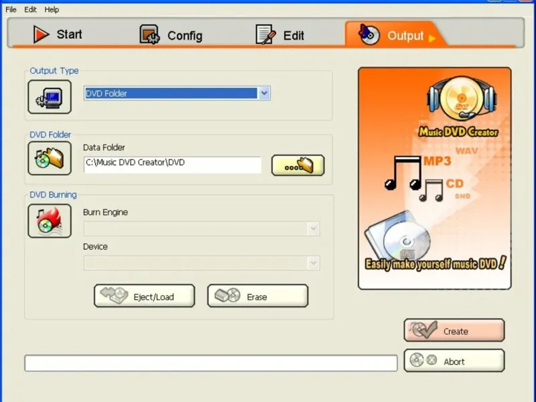The width and height of the screenshot is (536, 402).
Task: Click the red play arrow on Start tab
Action: pos(41,35)
